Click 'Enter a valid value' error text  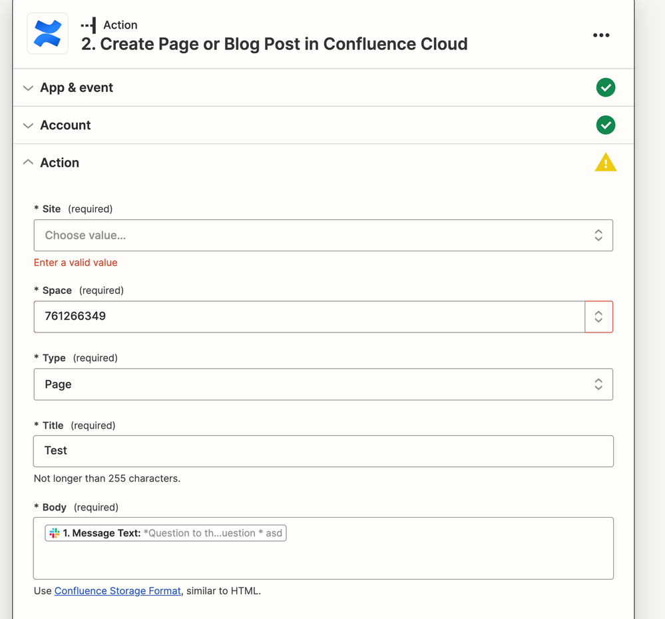pyautogui.click(x=75, y=263)
